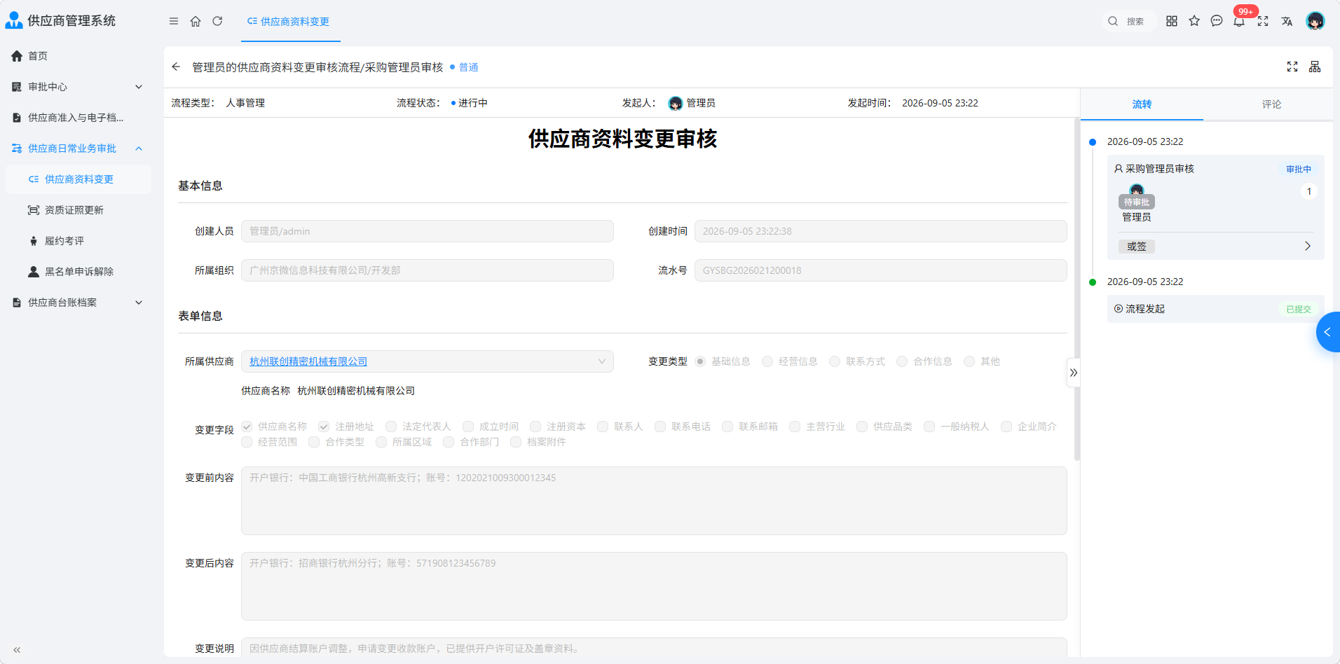Toggle the 注册地址 checkbox

pos(324,427)
